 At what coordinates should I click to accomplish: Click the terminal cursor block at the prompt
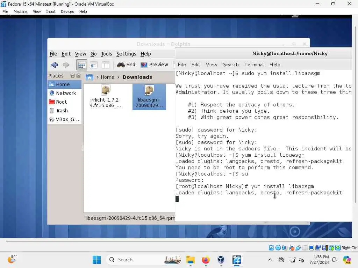click(177, 199)
